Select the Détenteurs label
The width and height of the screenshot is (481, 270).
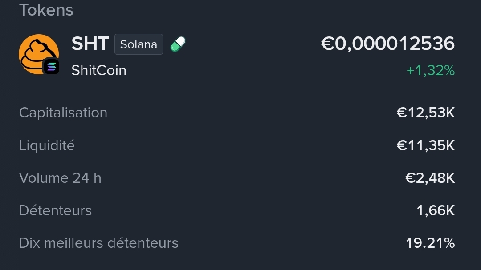click(55, 210)
